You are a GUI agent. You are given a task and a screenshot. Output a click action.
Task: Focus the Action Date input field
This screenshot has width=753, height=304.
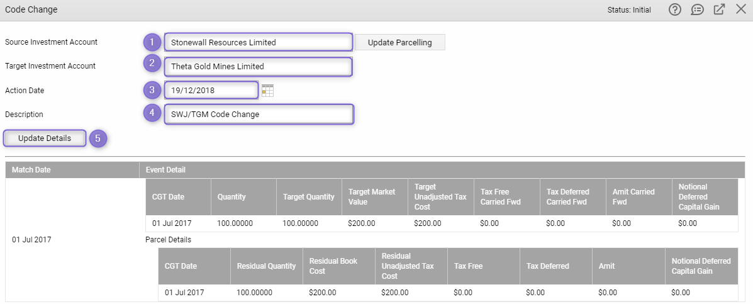tap(211, 90)
